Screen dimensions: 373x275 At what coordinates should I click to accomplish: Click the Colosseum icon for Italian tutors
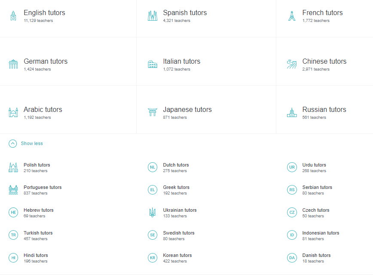pyautogui.click(x=153, y=65)
